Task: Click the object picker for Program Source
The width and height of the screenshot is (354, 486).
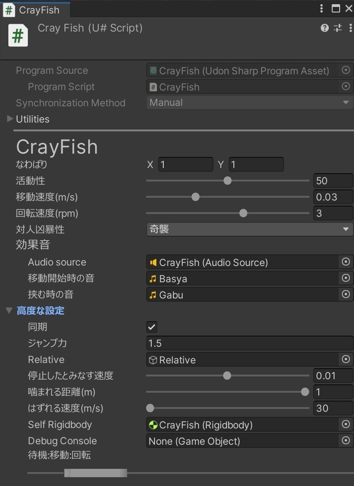Action: (x=346, y=70)
